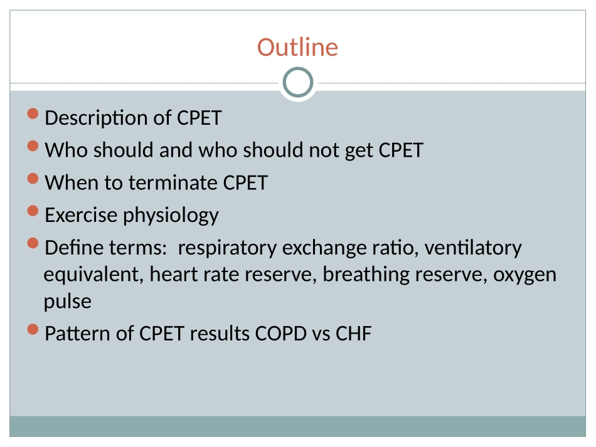Screen dimensions: 596x447
Task: Click the When to terminate CPET line
Action: coord(156,183)
